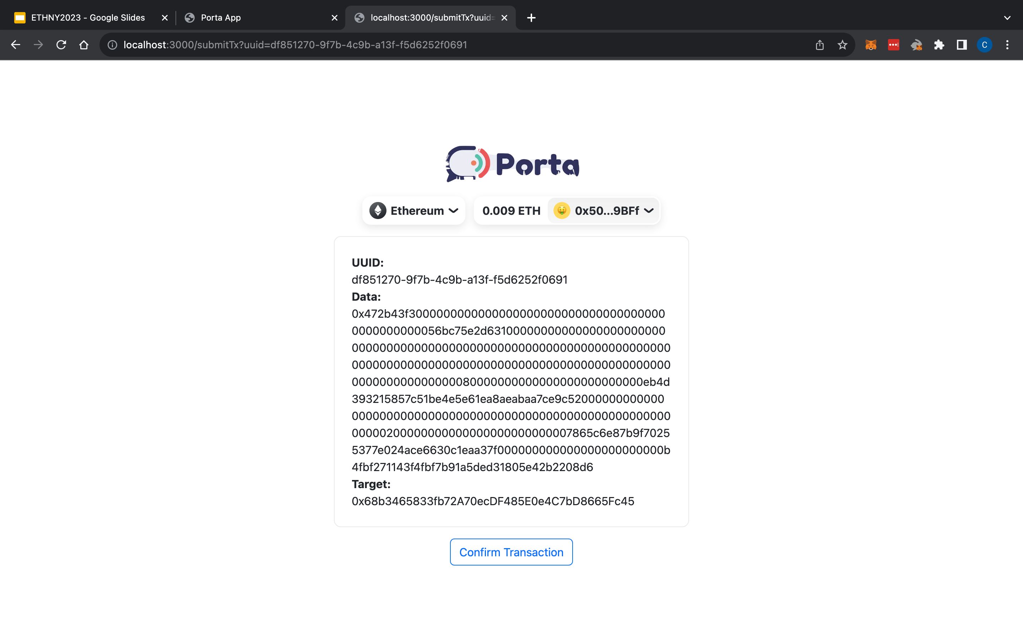Select UUID value df851270-9f7b-4c9b-a13f-f5d6252f0691

[x=460, y=280]
